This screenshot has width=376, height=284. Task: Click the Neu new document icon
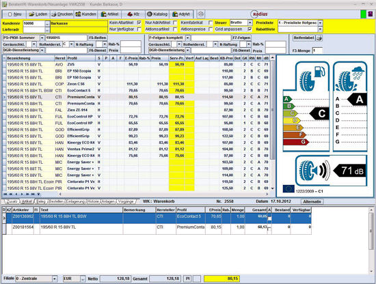click(x=10, y=14)
